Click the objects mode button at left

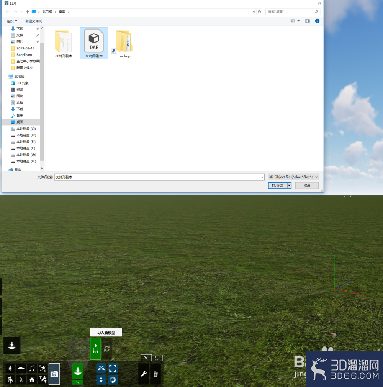pyautogui.click(x=12, y=345)
